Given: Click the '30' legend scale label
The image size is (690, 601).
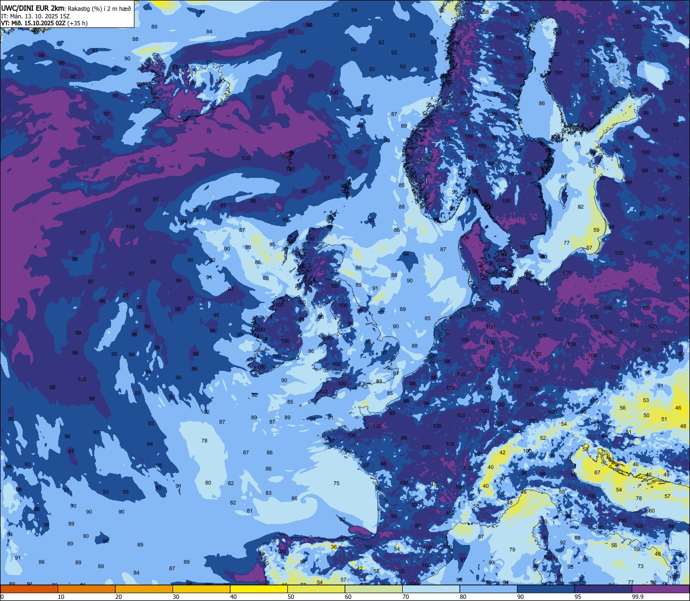Looking at the screenshot, I should pos(176,597).
